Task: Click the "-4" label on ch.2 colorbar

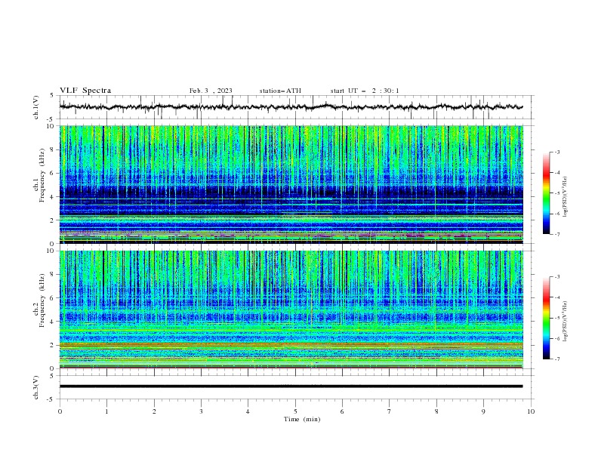Action: tap(557, 297)
